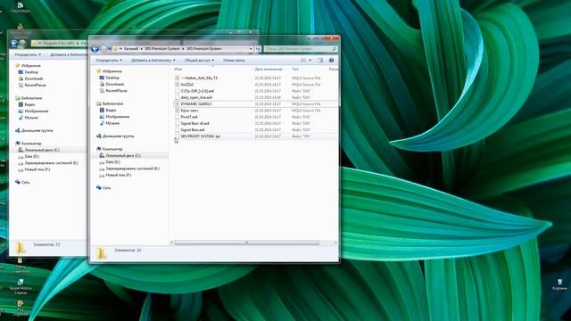Open Музыка library in the front window sidebar
The image size is (571, 321).
[112, 123]
